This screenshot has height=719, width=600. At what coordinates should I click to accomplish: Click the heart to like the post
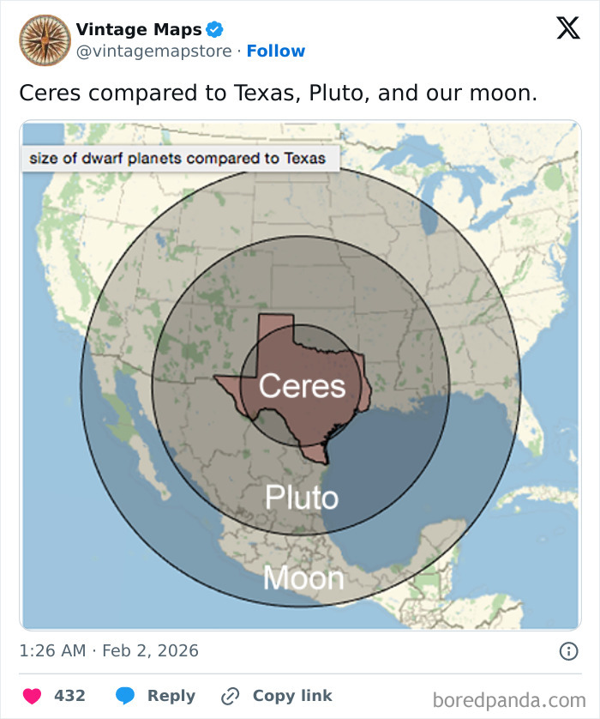click(33, 695)
